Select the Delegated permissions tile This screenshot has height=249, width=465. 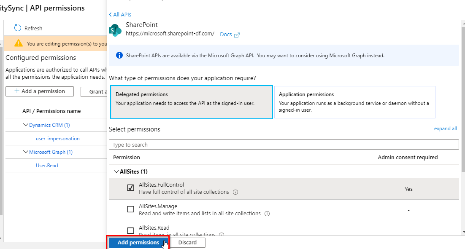point(192,102)
